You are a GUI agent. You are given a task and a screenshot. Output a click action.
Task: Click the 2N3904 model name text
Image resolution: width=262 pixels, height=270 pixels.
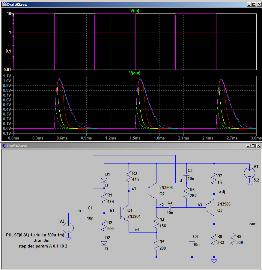pyautogui.click(x=134, y=216)
